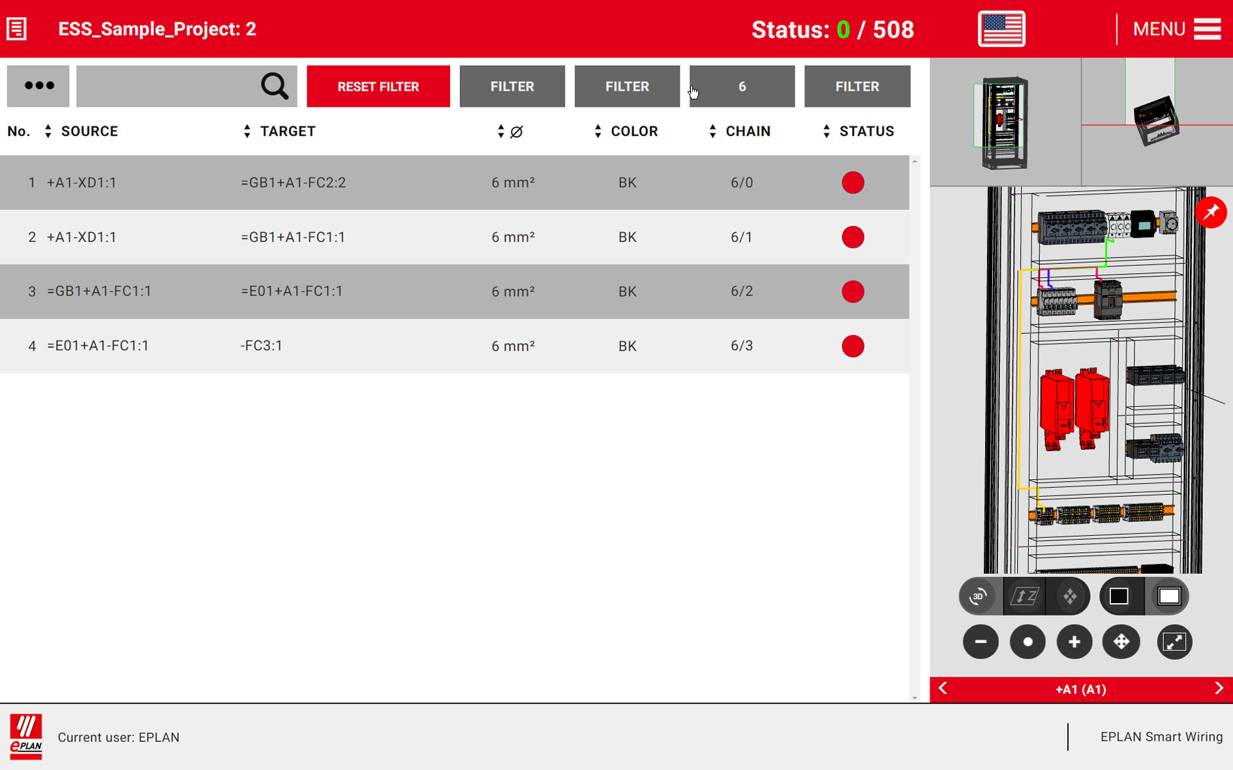
Task: Go to next mounting location arrow
Action: [1218, 689]
